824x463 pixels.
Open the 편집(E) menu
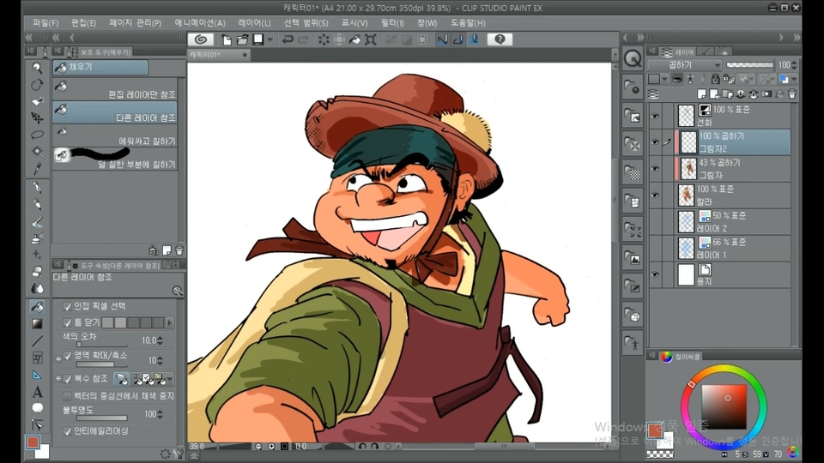click(x=83, y=23)
